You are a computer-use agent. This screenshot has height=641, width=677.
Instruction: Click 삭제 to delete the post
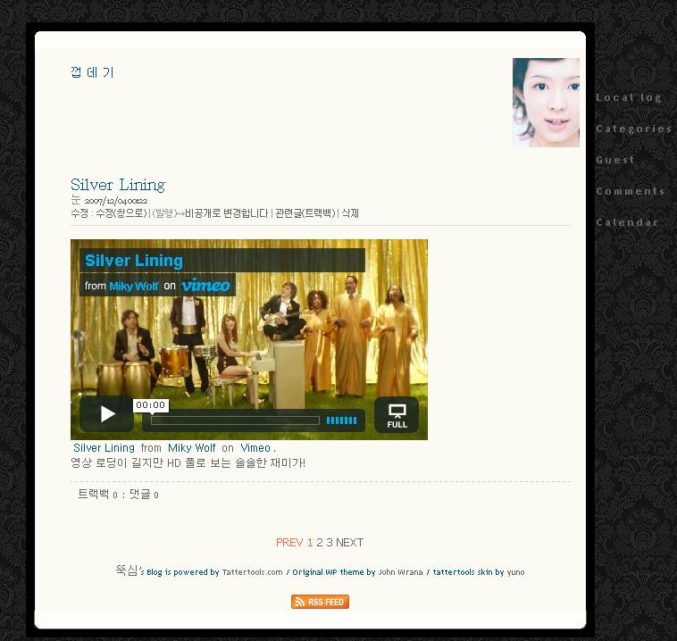[x=350, y=213]
